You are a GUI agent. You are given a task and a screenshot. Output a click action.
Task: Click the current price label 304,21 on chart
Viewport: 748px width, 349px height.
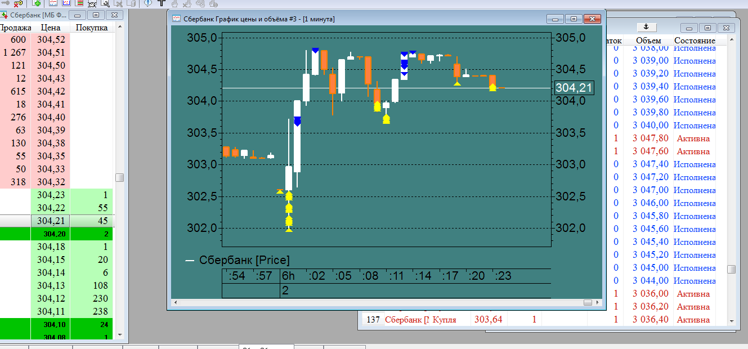[573, 88]
